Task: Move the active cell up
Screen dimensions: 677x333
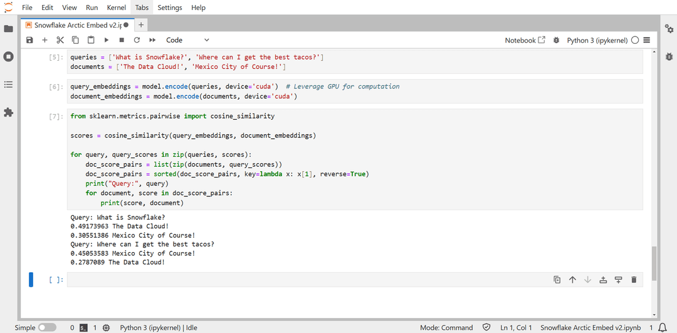Action: coord(572,280)
